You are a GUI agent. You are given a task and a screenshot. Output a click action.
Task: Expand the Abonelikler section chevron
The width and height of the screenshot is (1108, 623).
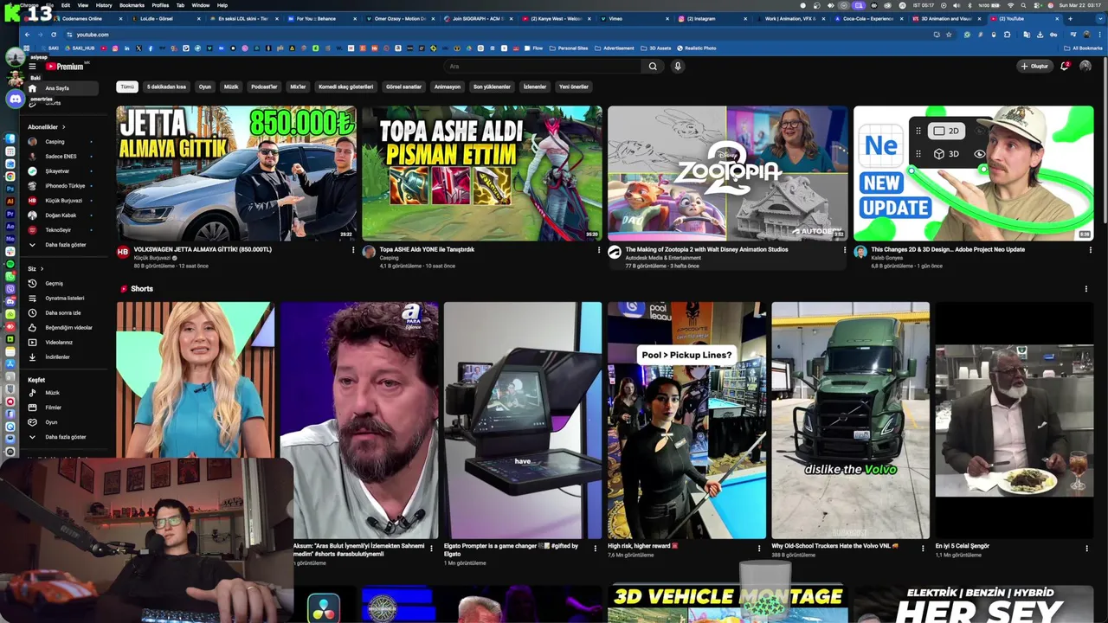click(64, 127)
